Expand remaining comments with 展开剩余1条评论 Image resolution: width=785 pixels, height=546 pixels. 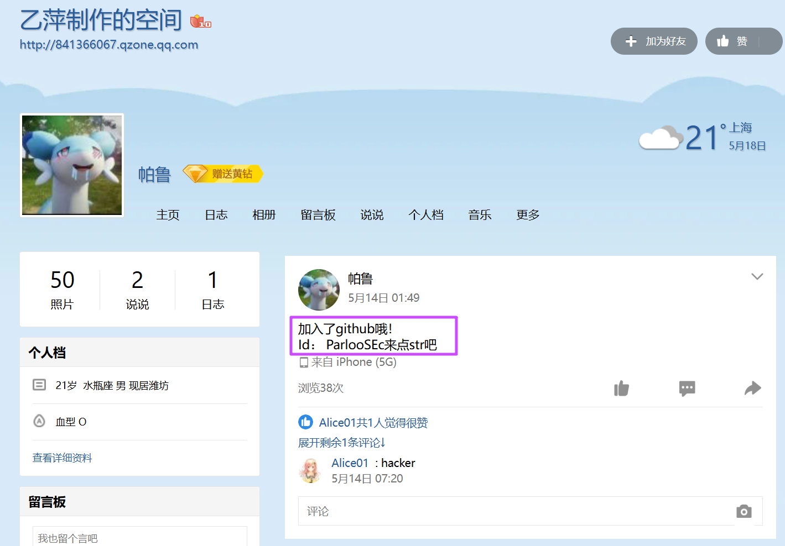pyautogui.click(x=341, y=443)
